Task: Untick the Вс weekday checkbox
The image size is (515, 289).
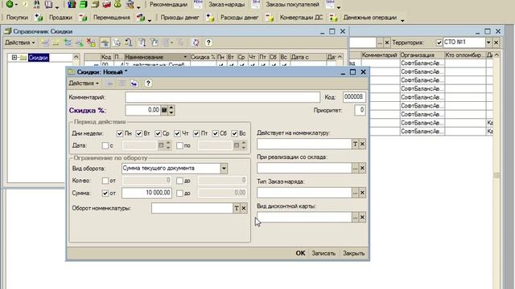Action: [234, 134]
